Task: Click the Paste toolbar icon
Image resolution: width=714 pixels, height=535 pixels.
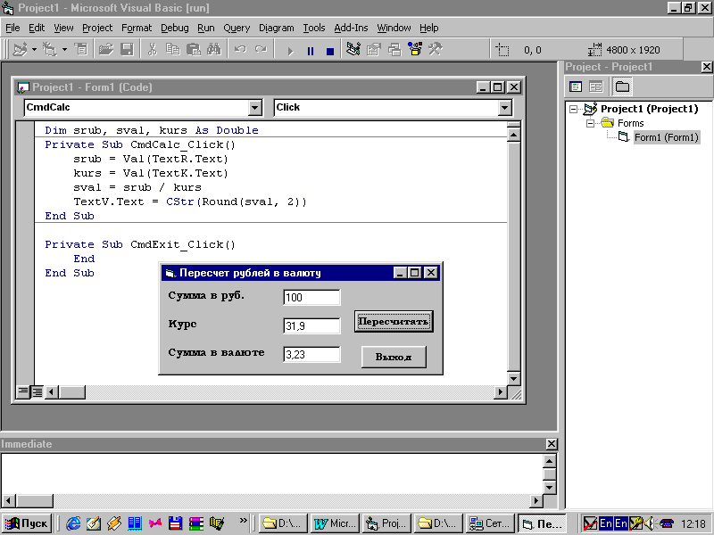Action: (x=194, y=49)
